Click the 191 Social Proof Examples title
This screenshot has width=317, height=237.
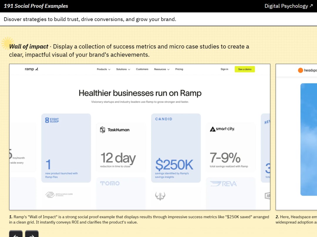pos(36,6)
